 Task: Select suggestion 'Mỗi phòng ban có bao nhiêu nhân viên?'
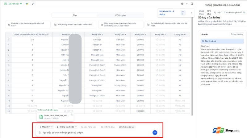(75, 24)
